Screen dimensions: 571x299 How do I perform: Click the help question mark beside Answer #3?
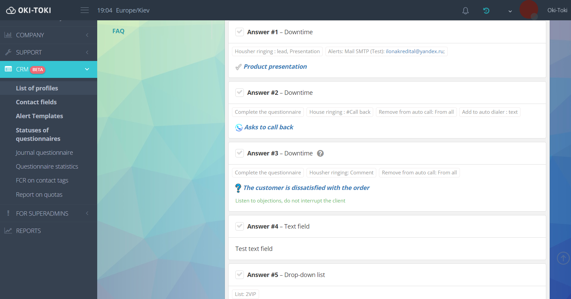[x=320, y=153]
